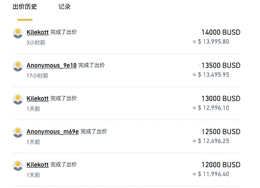Click Kilekott's avatar beside the 13000 BUSD bid
The width and height of the screenshot is (260, 188).
click(x=18, y=99)
